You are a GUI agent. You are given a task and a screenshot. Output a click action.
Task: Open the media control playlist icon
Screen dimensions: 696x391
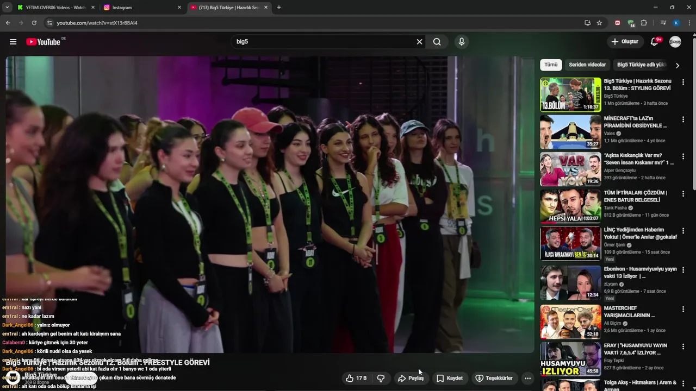coord(663,23)
